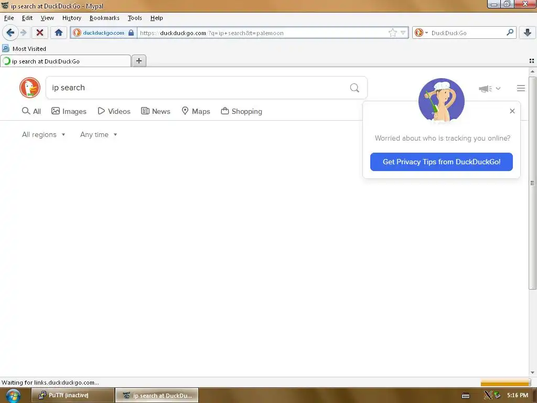Switch to the News tab
Screen dimensions: 537x403
coord(156,111)
